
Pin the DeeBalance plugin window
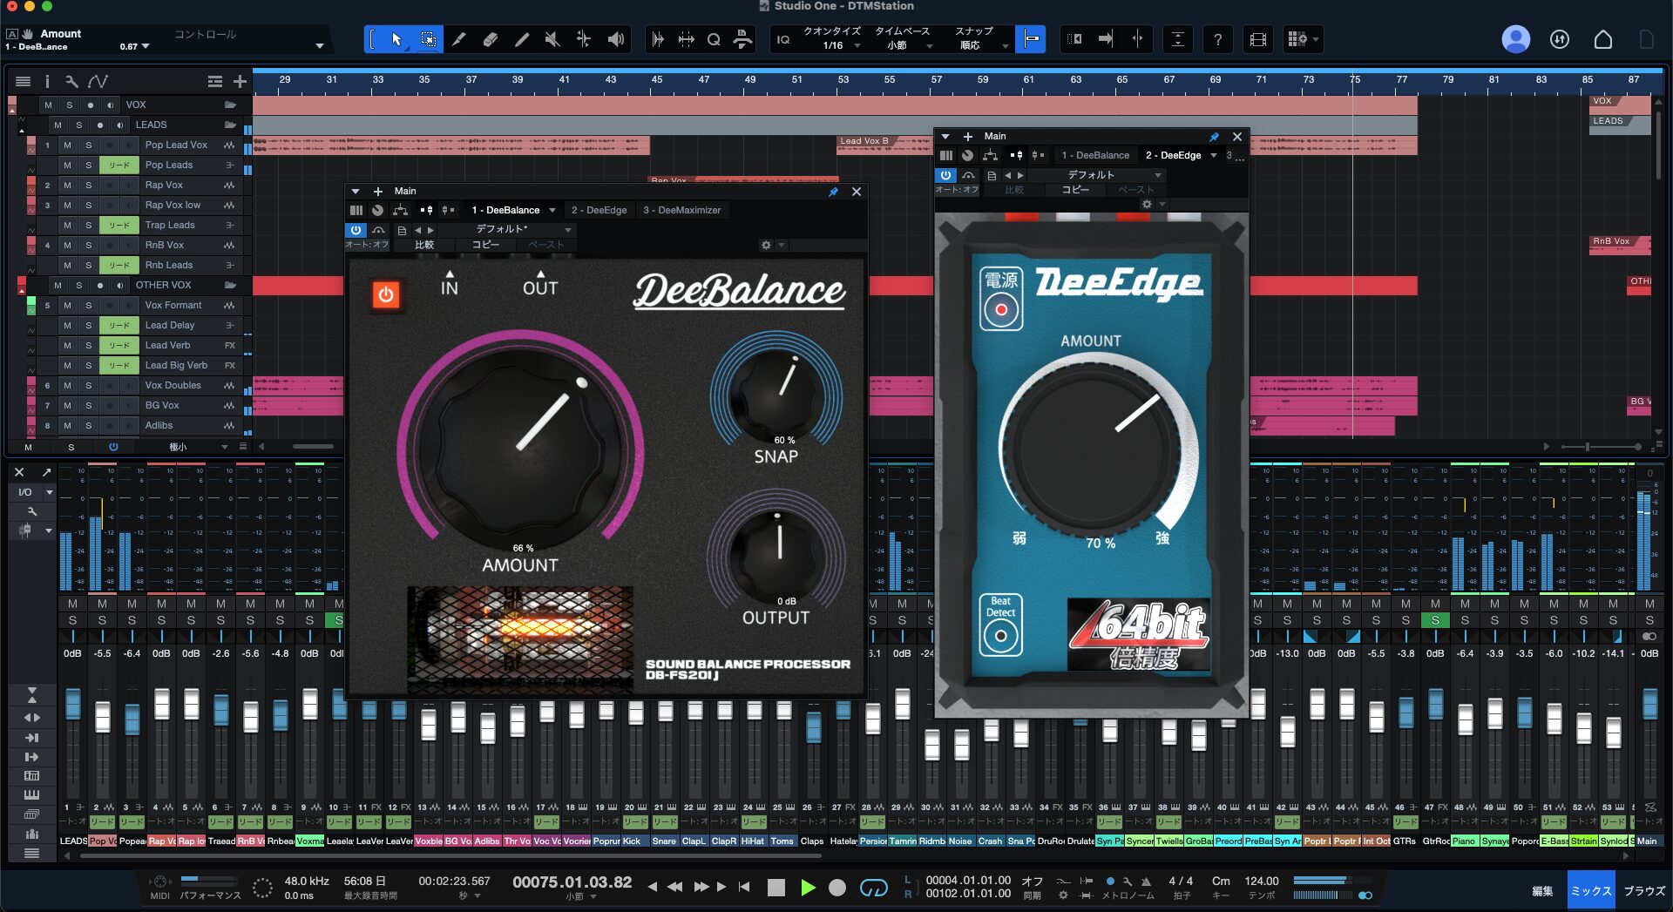pos(833,192)
